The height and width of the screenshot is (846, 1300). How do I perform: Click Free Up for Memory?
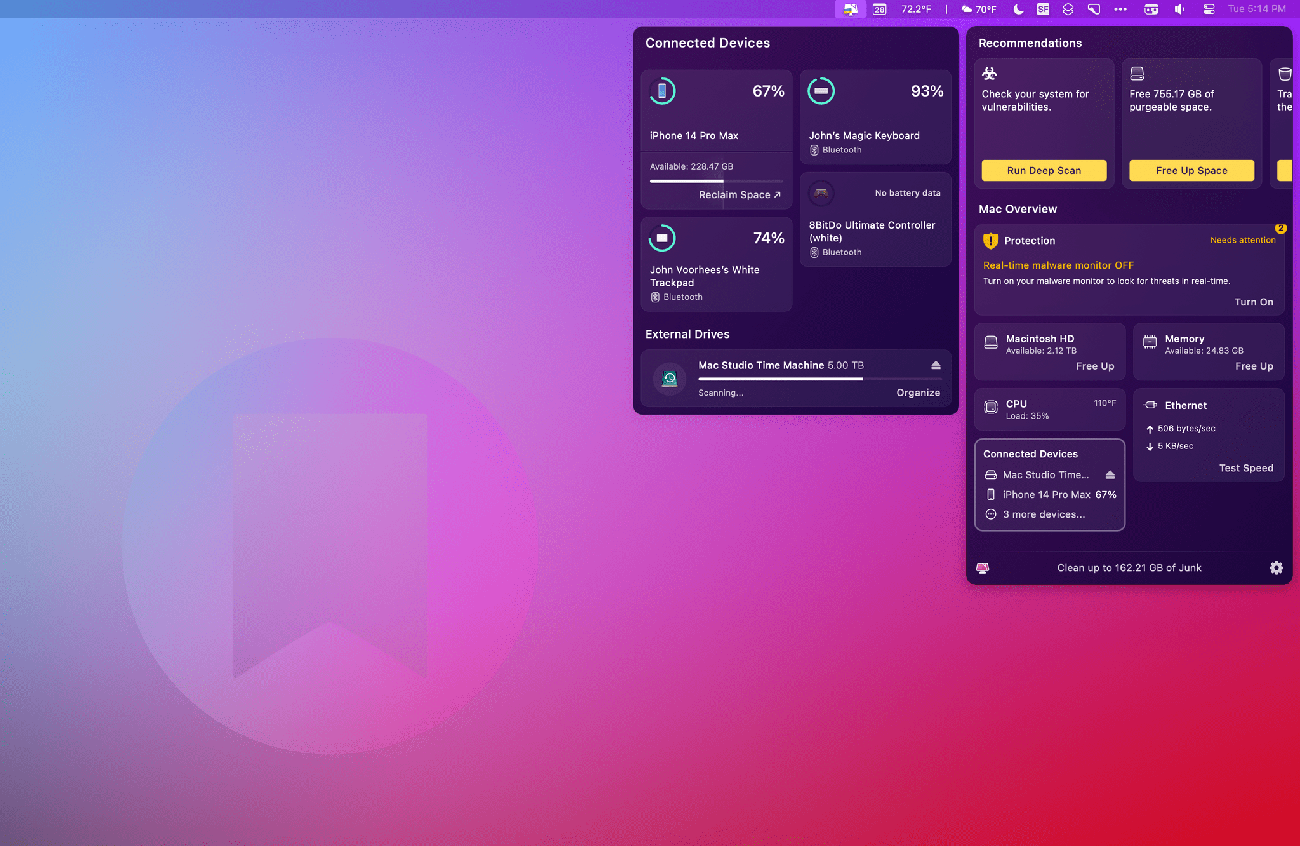pos(1254,366)
